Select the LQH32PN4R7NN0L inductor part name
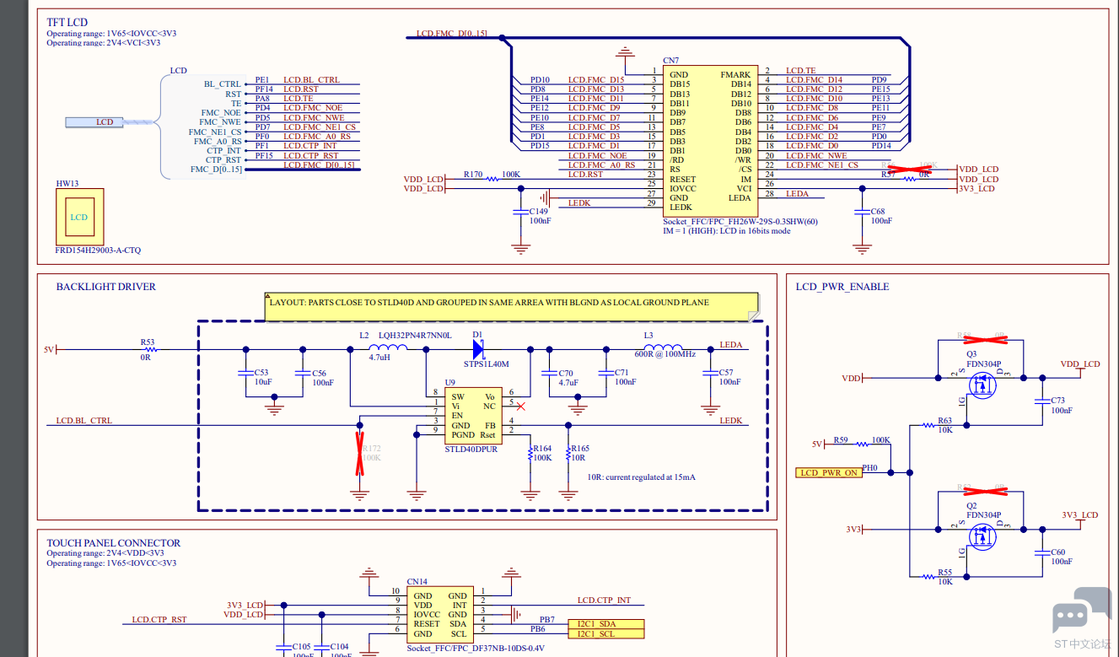The height and width of the screenshot is (657, 1119). pos(415,335)
